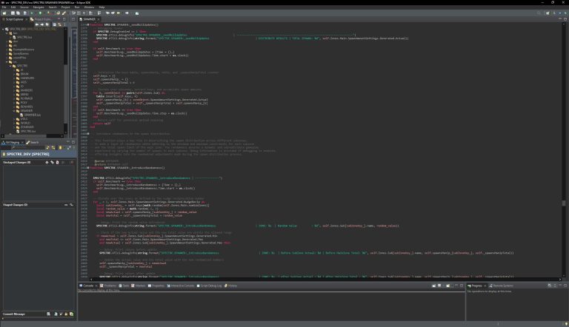The height and width of the screenshot is (327, 569).
Task: Select the ExampleMissions folder
Action: (x=21, y=50)
